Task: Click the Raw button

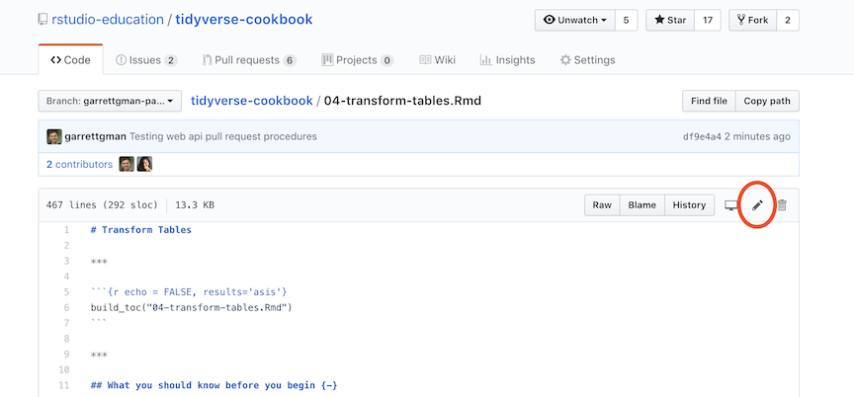Action: 602,205
